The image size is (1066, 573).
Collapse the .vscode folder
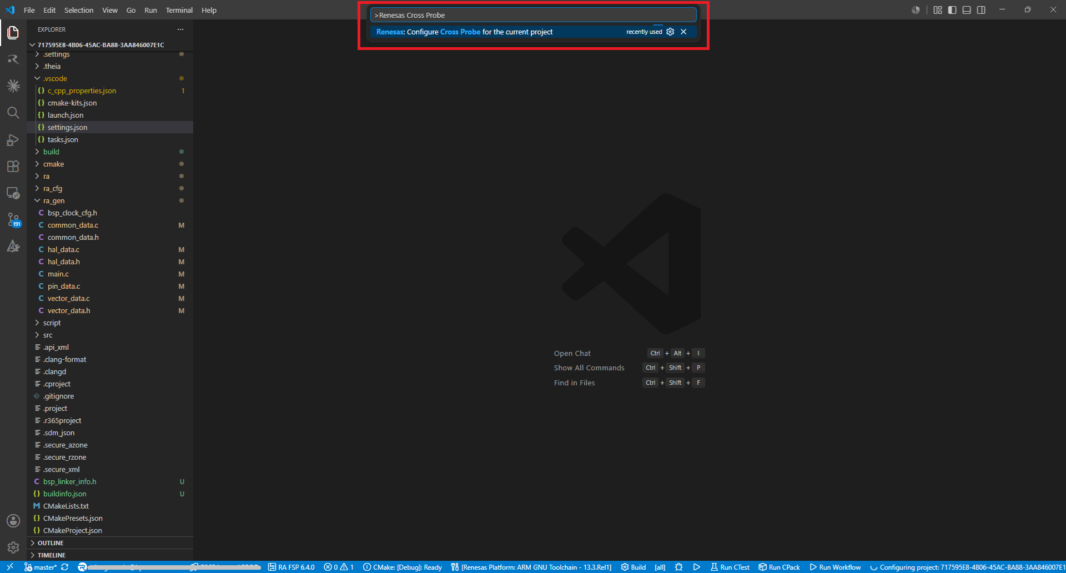pos(110,78)
